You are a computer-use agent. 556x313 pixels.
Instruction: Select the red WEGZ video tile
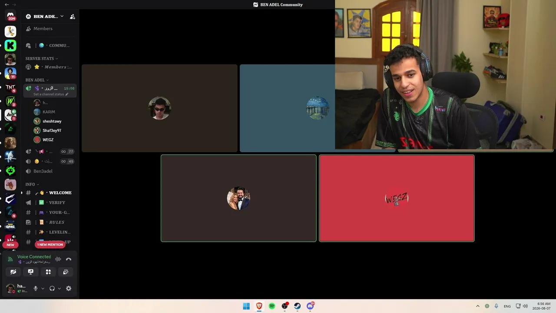pos(397,198)
